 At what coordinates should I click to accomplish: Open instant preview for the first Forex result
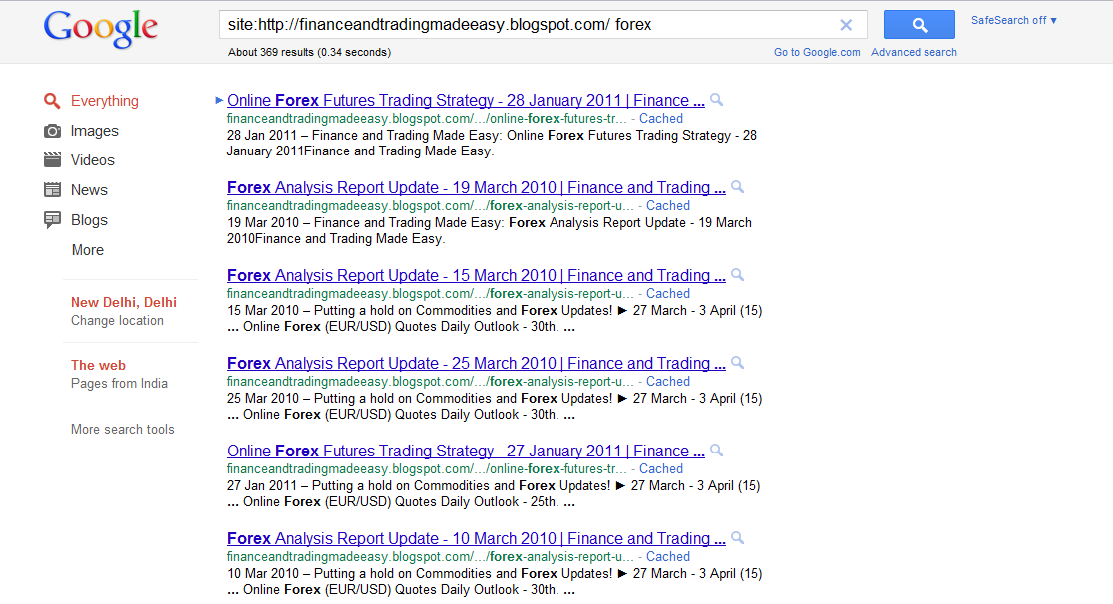click(x=716, y=99)
